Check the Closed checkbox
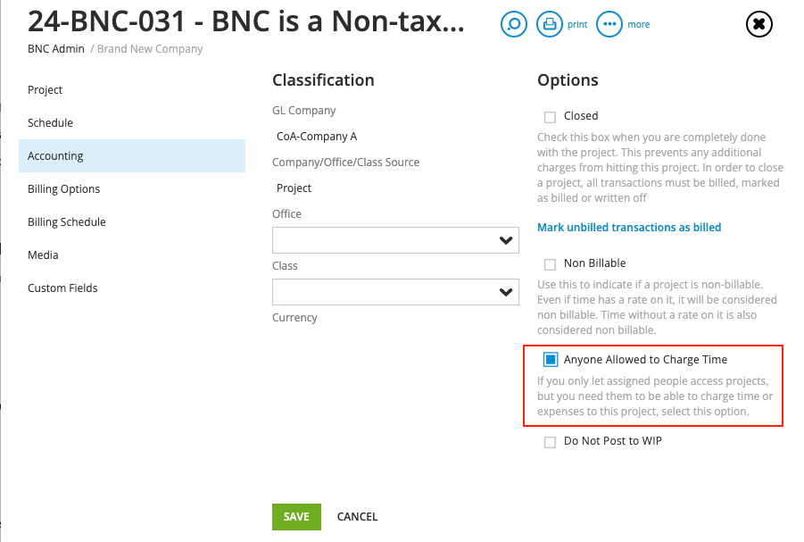The width and height of the screenshot is (804, 542). (x=550, y=117)
